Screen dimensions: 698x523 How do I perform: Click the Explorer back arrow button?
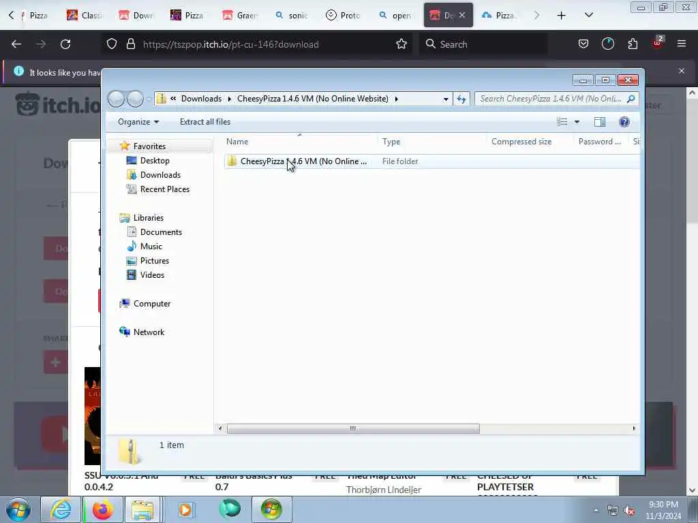[116, 99]
